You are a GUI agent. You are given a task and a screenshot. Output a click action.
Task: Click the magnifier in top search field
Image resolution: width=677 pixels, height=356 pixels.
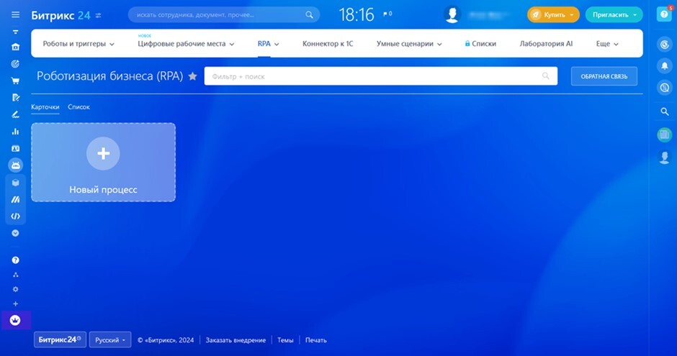tap(309, 14)
